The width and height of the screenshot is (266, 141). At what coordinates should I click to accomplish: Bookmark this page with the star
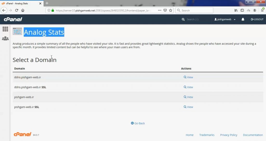[x=171, y=10]
